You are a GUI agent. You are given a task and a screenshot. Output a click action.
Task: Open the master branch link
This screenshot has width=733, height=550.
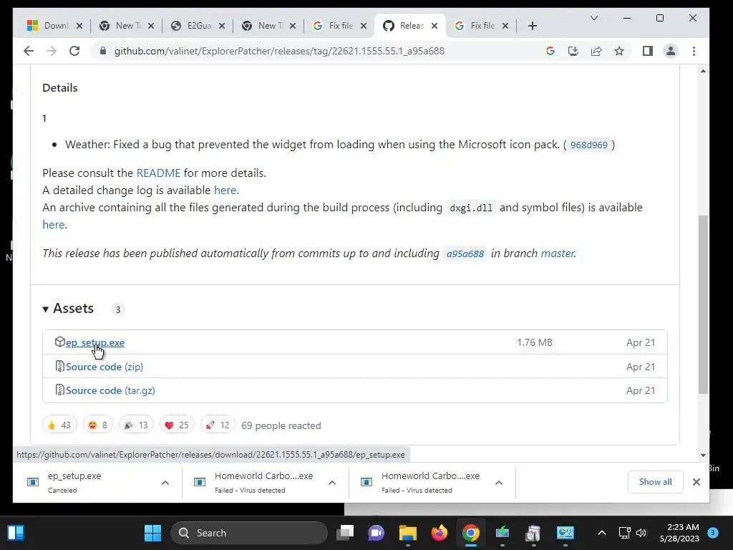pyautogui.click(x=557, y=254)
